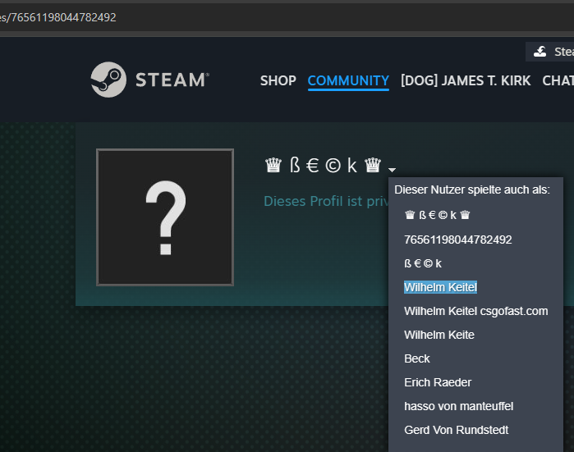Open the SHOP menu
The height and width of the screenshot is (452, 574).
click(x=278, y=80)
